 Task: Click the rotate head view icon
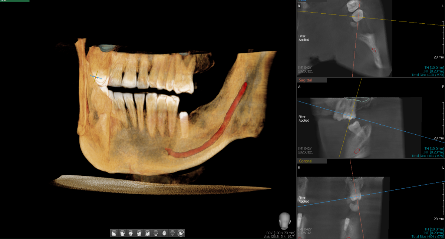tap(181, 233)
